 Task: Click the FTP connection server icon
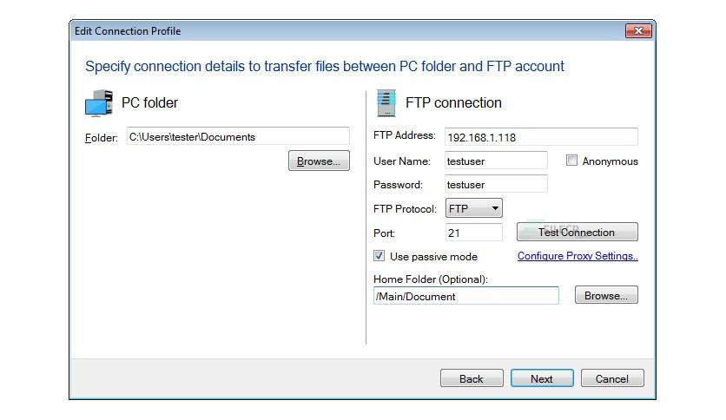tap(386, 102)
